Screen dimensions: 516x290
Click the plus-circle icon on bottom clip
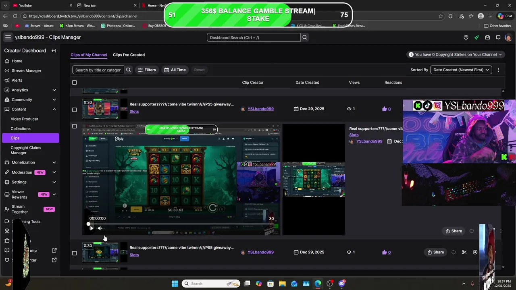click(x=475, y=252)
